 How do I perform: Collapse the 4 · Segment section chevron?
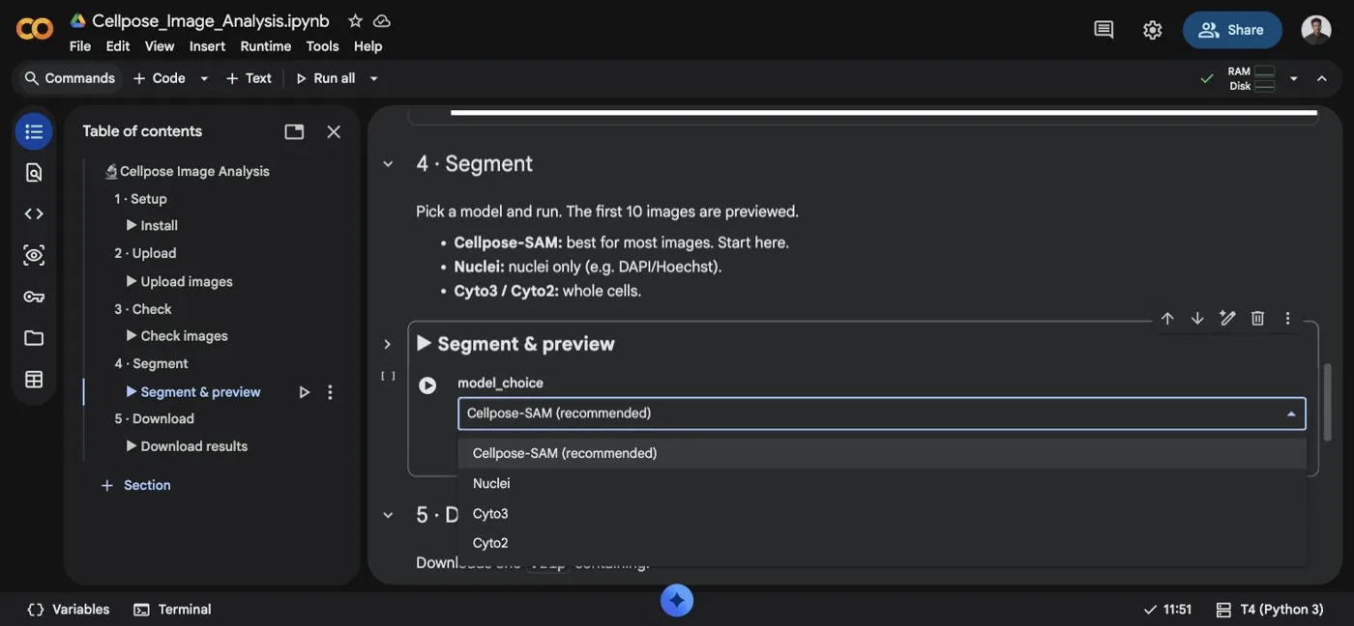coord(388,164)
